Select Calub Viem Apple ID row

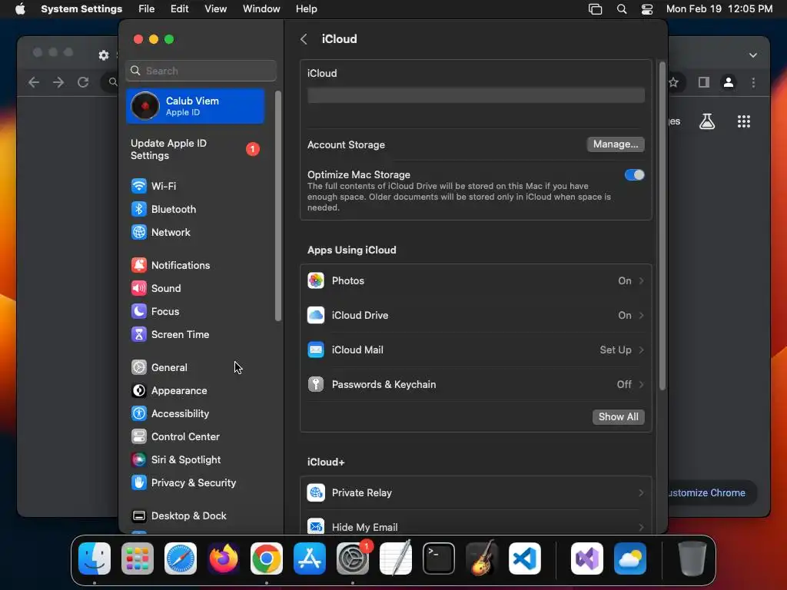[195, 106]
